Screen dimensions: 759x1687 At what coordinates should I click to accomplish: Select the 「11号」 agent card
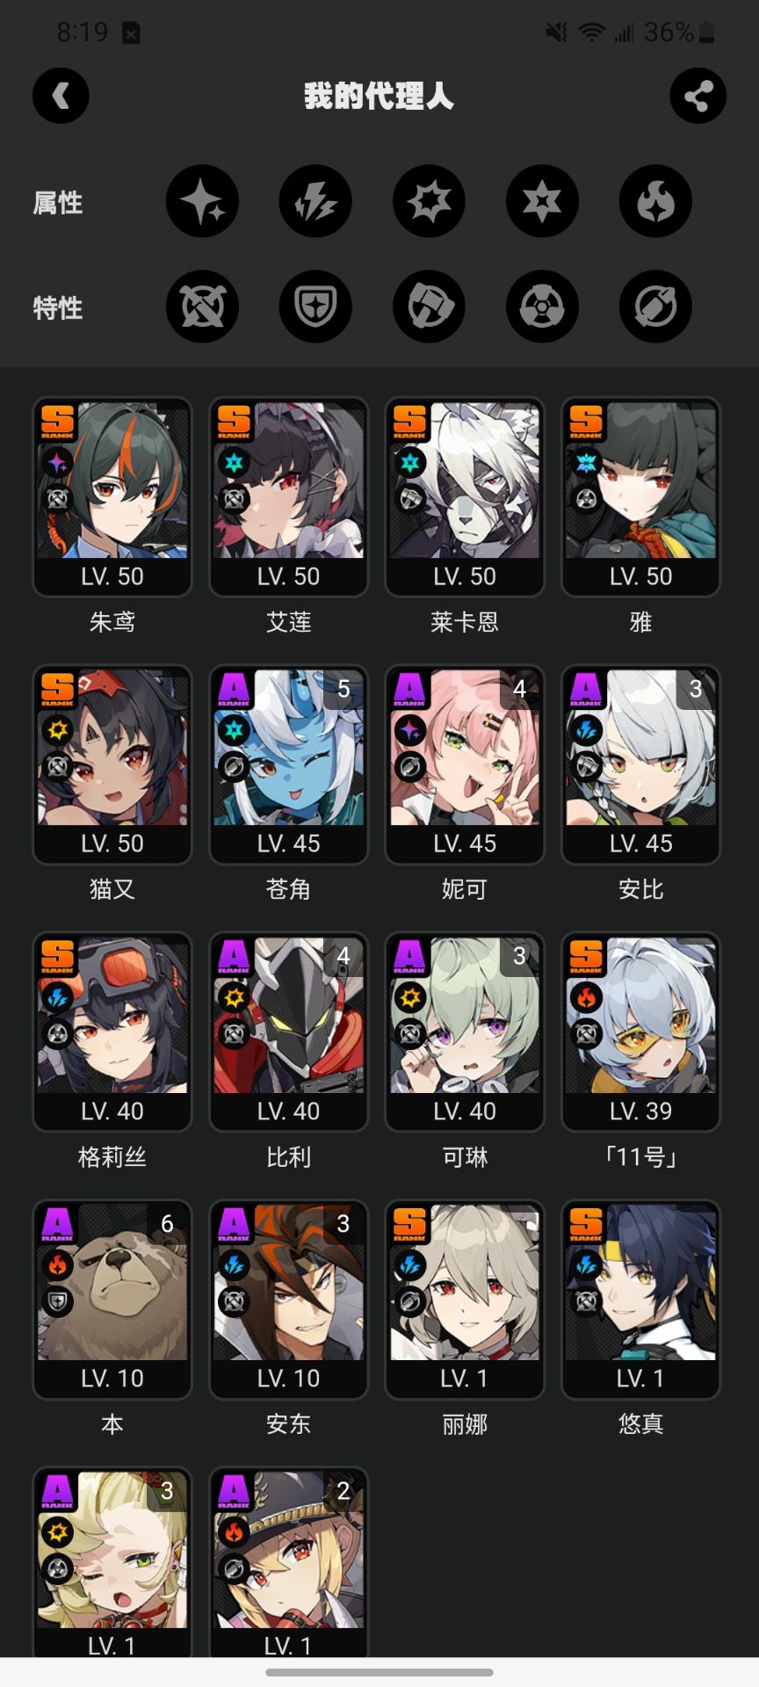click(x=641, y=1032)
